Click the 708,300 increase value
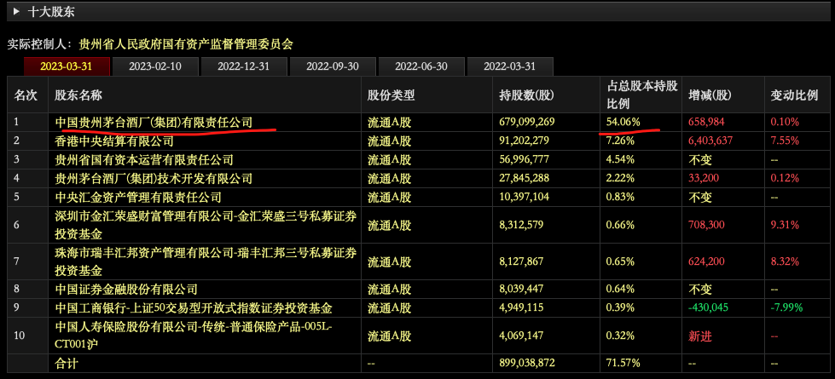835x379 pixels. click(x=707, y=225)
